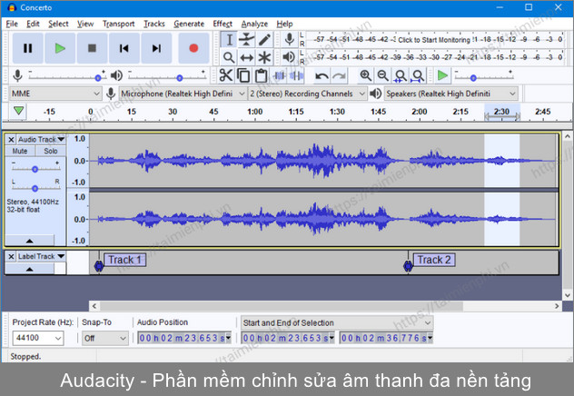Select the Multi-tool asterisk icon
This screenshot has height=396, width=574.
click(264, 57)
